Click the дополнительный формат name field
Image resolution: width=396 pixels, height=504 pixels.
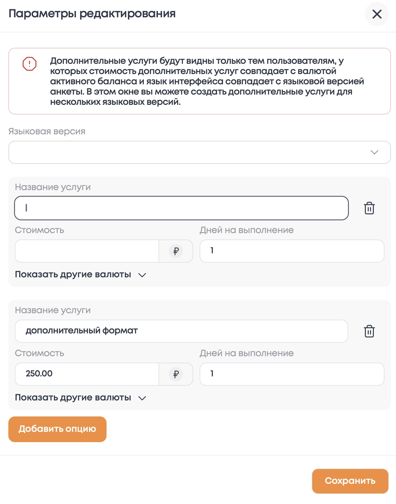181,331
